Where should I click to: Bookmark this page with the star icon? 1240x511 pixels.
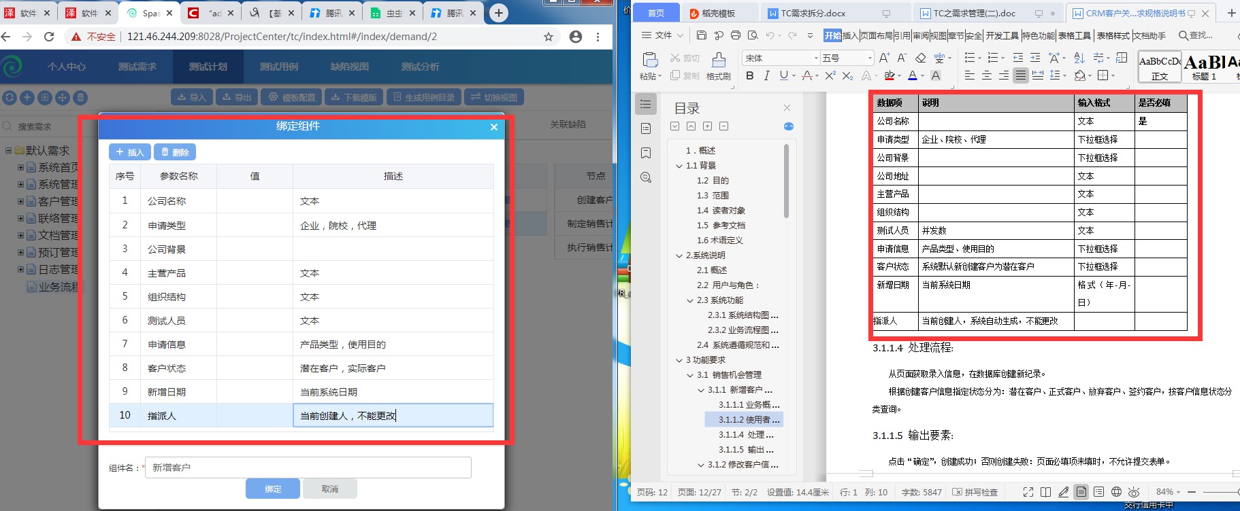point(549,37)
